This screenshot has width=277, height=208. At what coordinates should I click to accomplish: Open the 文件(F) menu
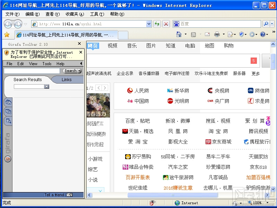(12, 14)
